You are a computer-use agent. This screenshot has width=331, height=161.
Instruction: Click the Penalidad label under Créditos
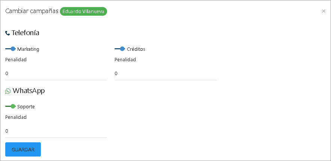[x=125, y=59]
